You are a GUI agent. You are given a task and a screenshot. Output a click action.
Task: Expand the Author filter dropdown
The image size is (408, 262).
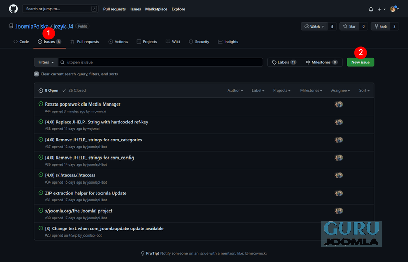coord(235,91)
